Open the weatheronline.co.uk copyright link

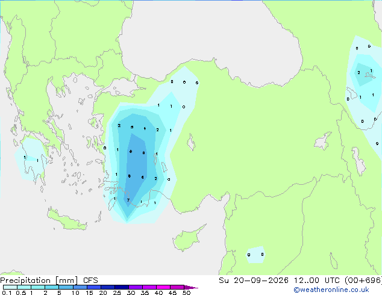(x=331, y=290)
